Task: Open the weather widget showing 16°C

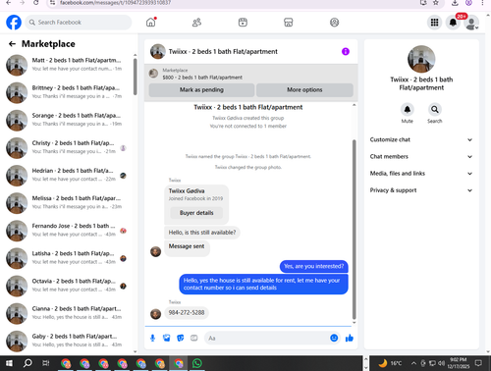Action: pyautogui.click(x=390, y=363)
